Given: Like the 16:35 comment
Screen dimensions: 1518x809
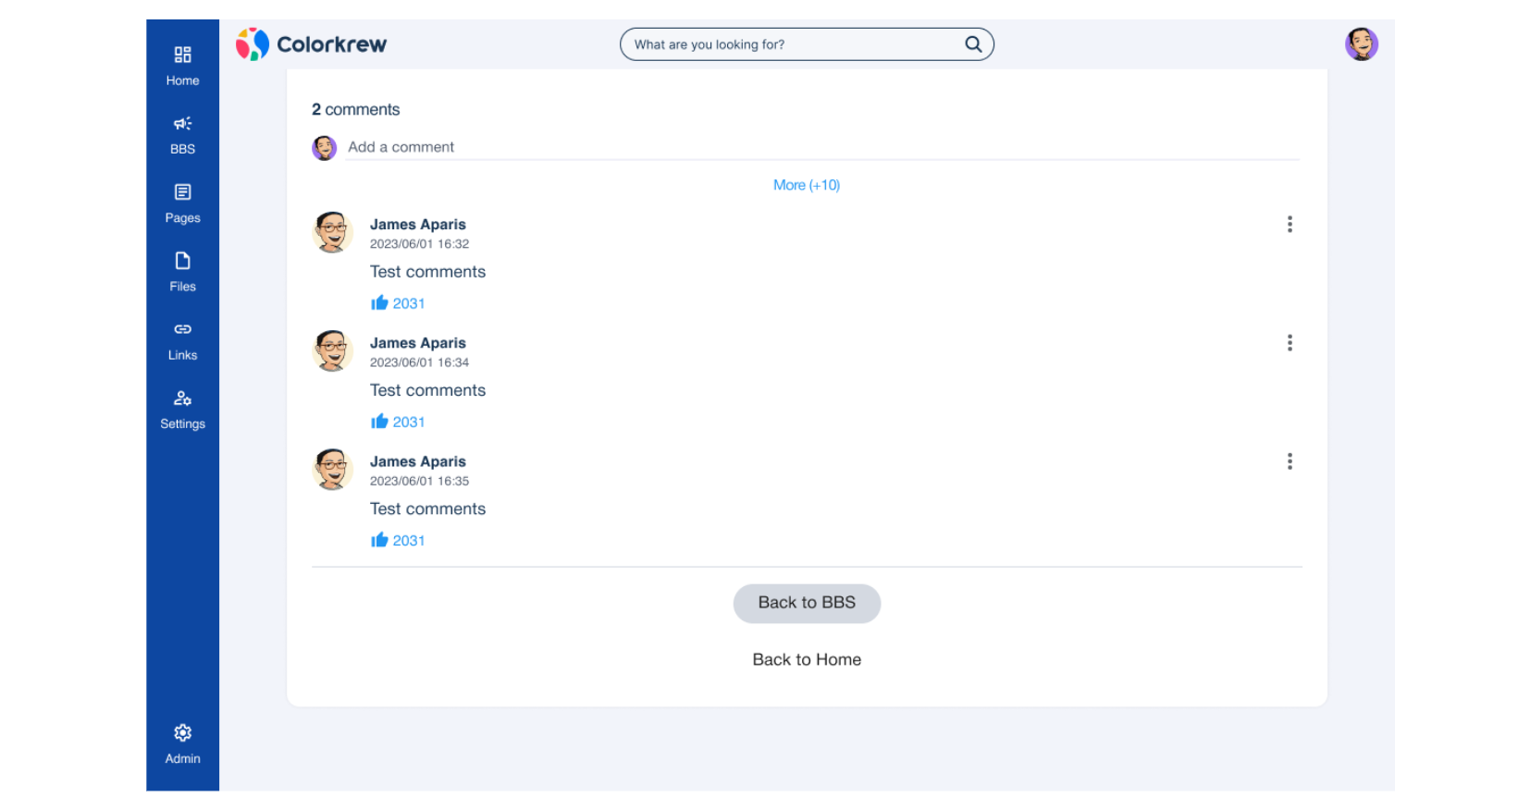Looking at the screenshot, I should tap(379, 540).
